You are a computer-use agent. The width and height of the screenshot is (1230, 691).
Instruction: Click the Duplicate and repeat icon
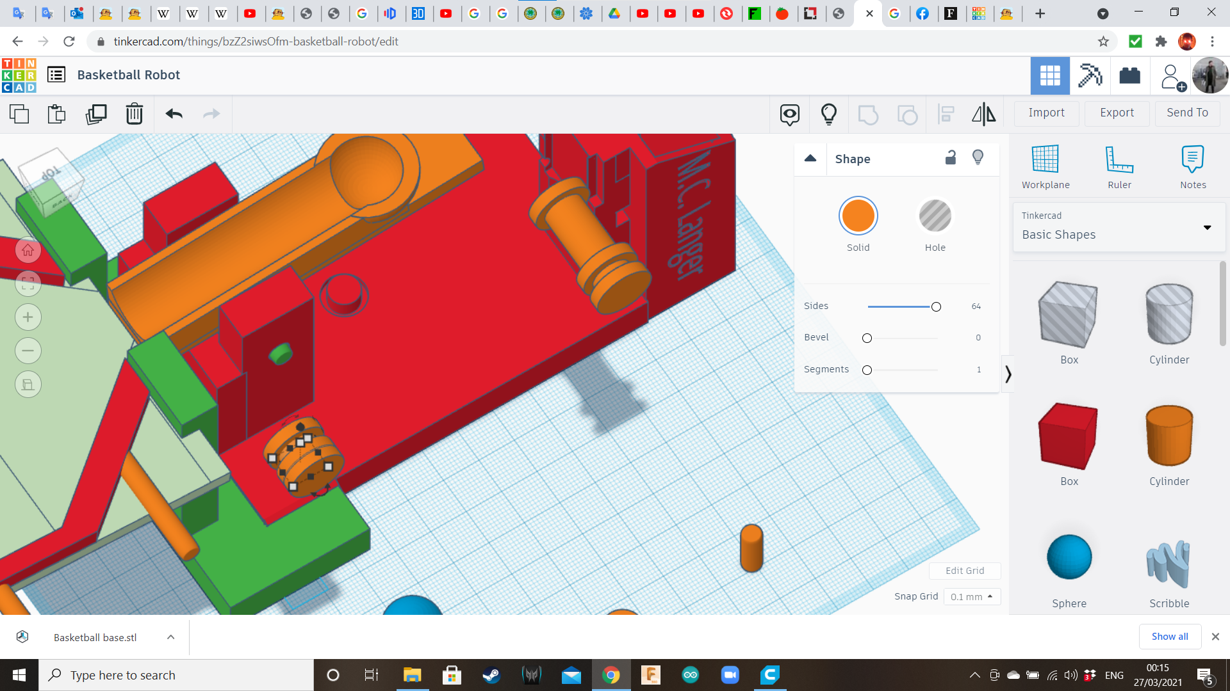96,114
